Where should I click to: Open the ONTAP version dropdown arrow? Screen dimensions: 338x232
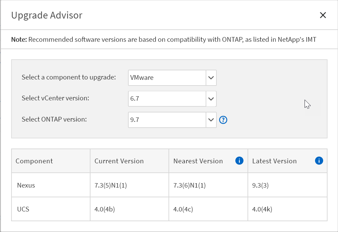pyautogui.click(x=211, y=120)
